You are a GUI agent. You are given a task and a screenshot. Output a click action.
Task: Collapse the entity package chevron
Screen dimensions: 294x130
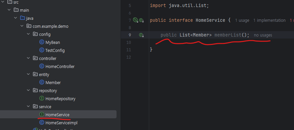(x=28, y=74)
